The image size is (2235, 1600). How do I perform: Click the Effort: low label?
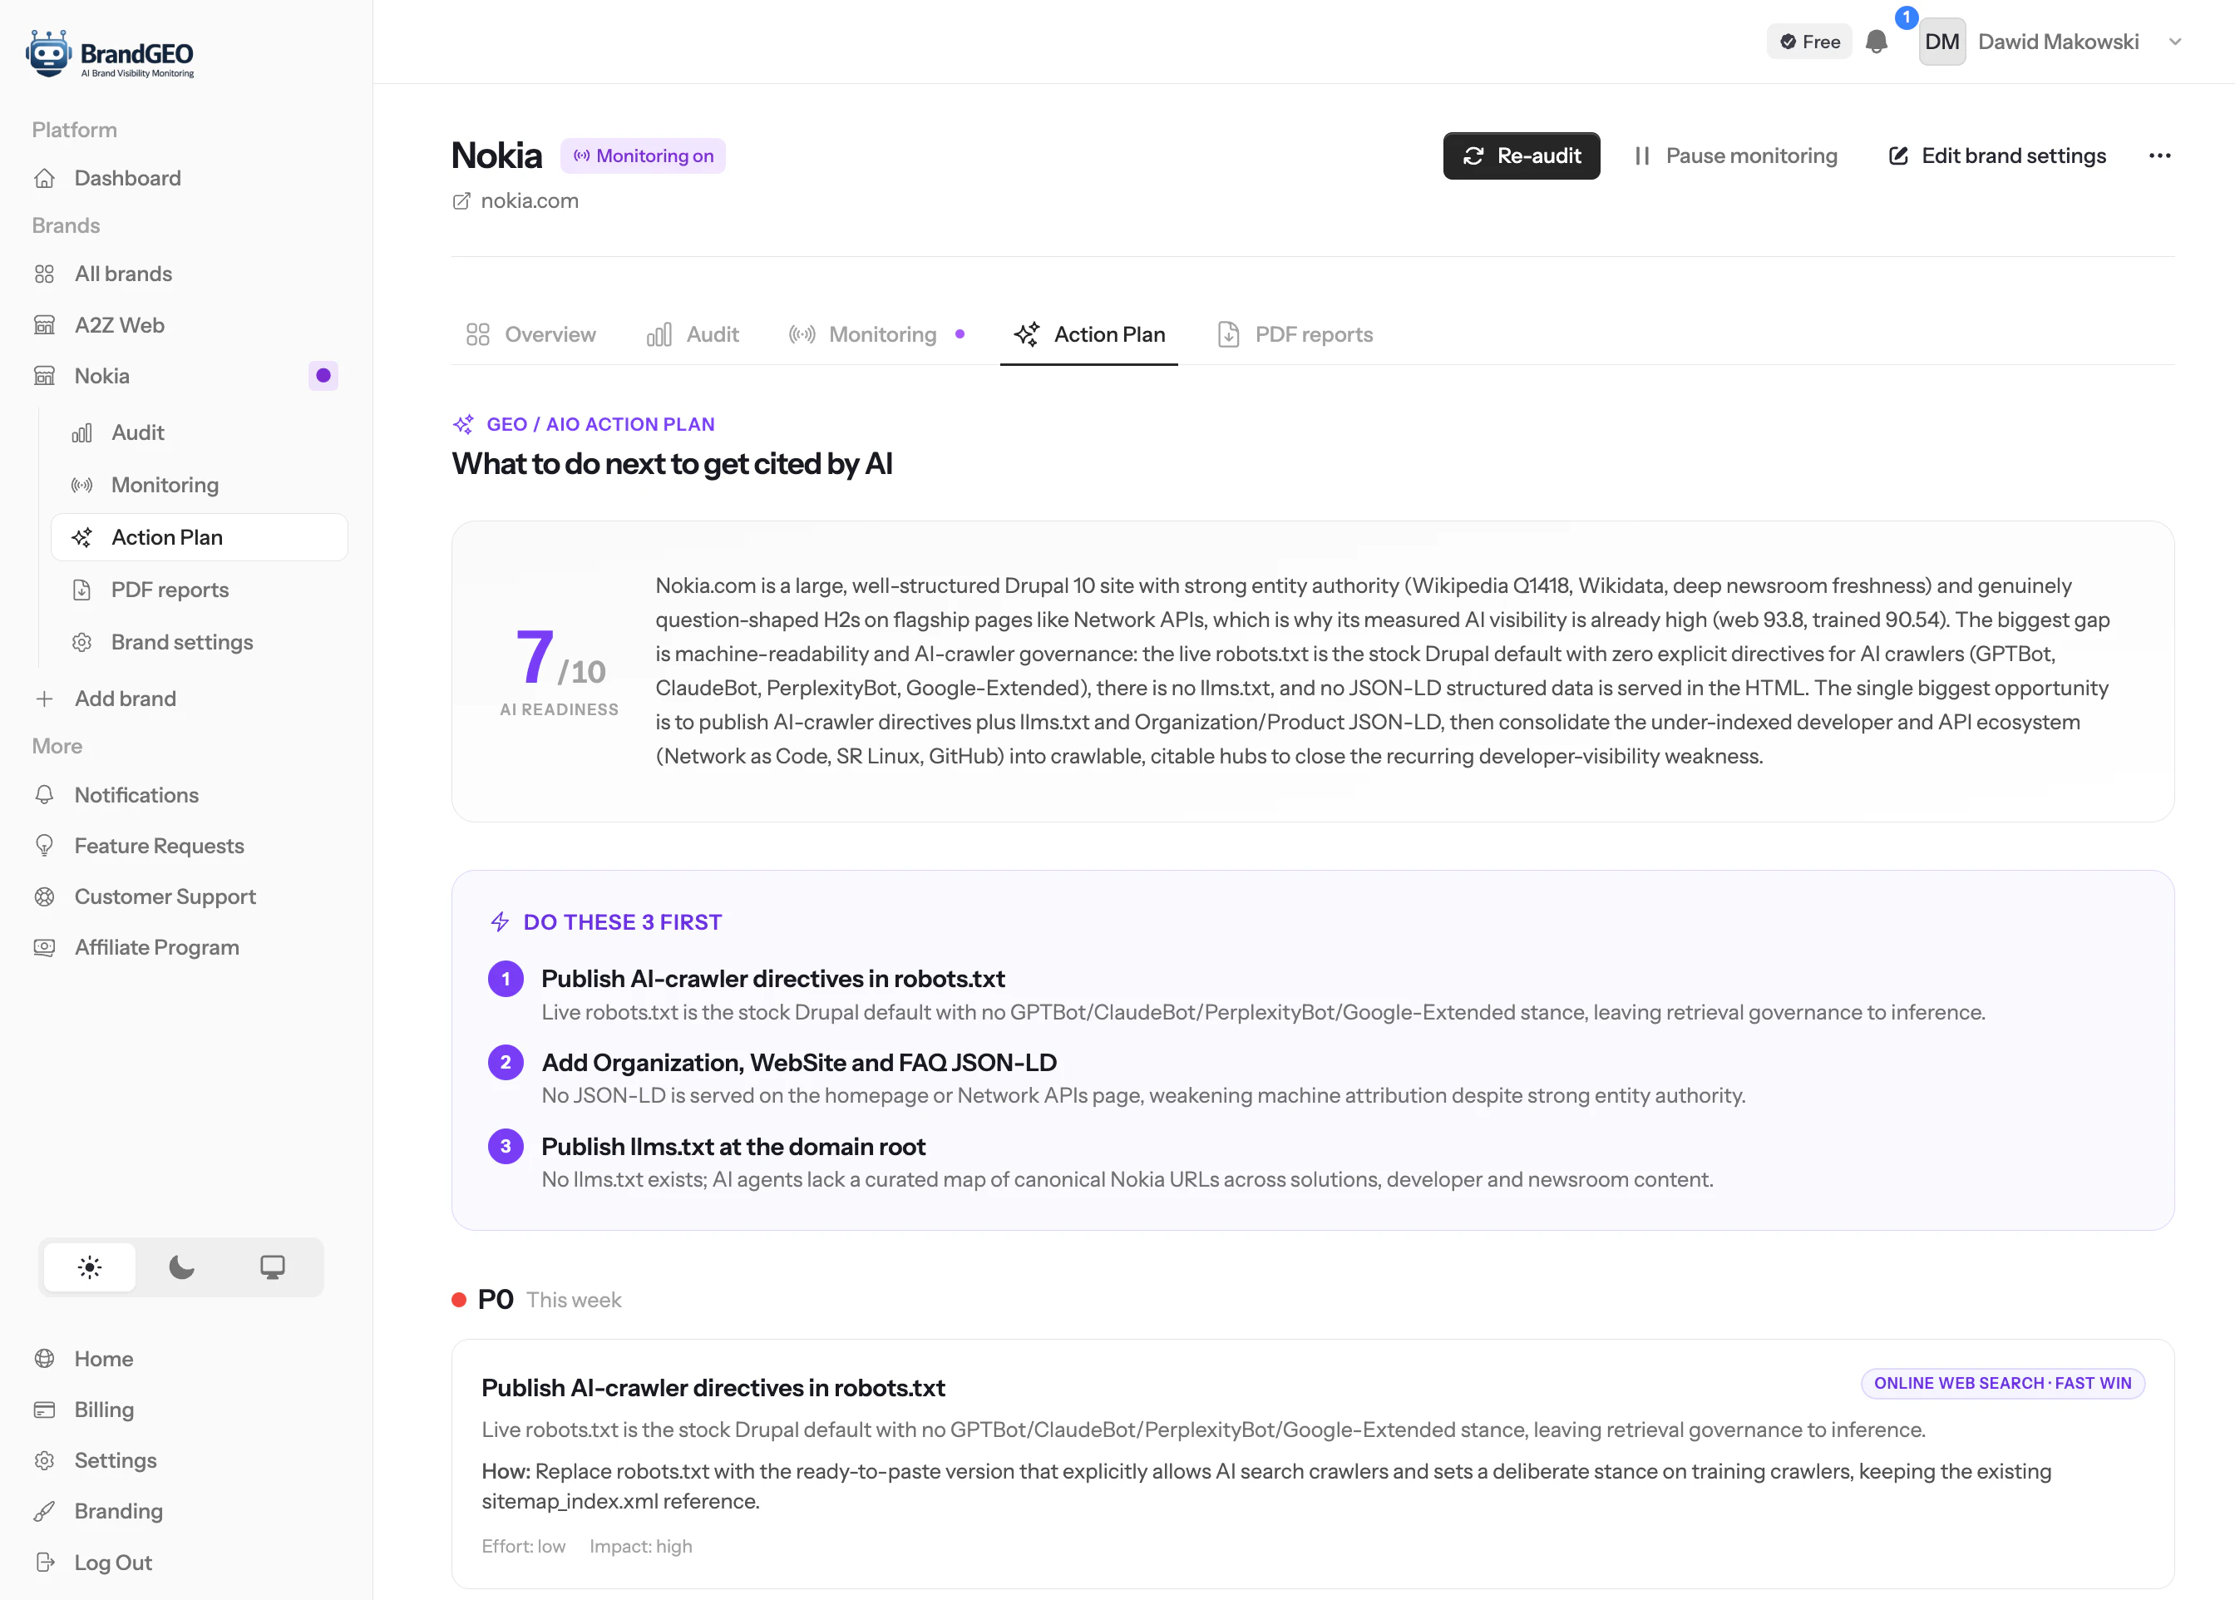coord(523,1547)
